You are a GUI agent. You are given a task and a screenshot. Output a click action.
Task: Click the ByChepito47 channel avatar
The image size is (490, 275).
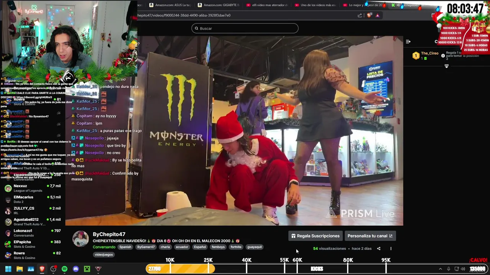point(81,239)
